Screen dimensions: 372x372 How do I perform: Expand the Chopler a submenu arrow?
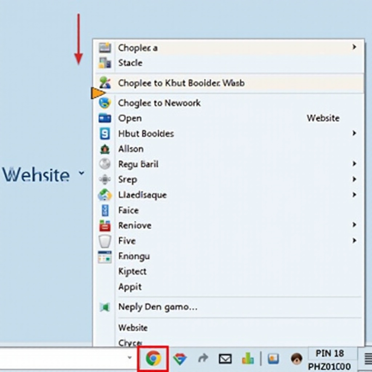click(x=354, y=47)
